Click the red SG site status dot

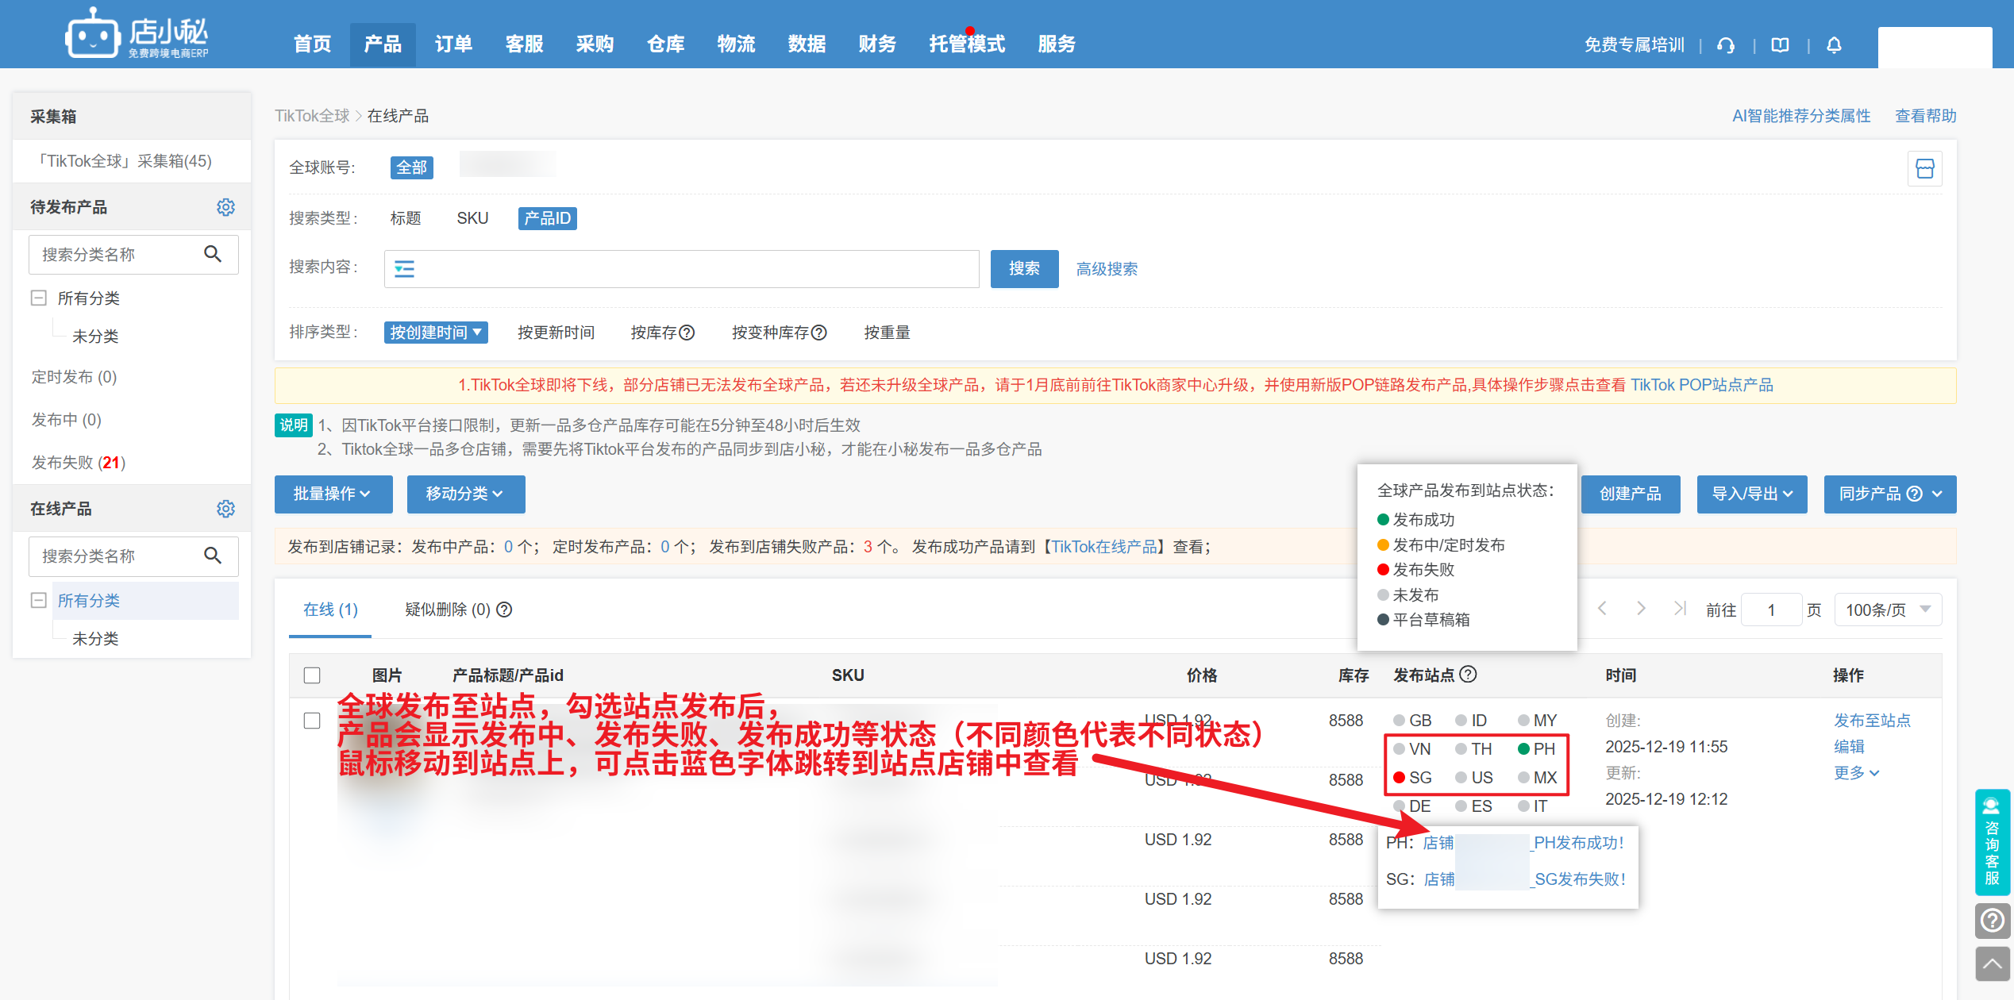pos(1399,778)
